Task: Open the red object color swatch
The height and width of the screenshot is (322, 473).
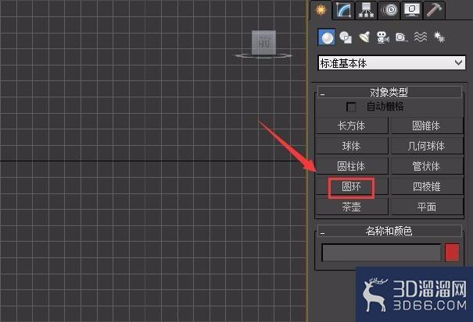Action: coord(452,253)
